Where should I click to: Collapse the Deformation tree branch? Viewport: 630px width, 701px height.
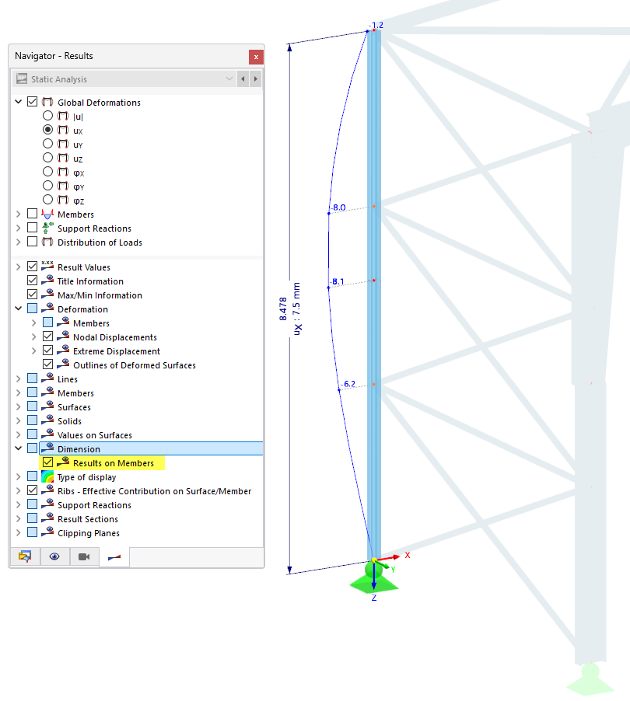click(18, 309)
